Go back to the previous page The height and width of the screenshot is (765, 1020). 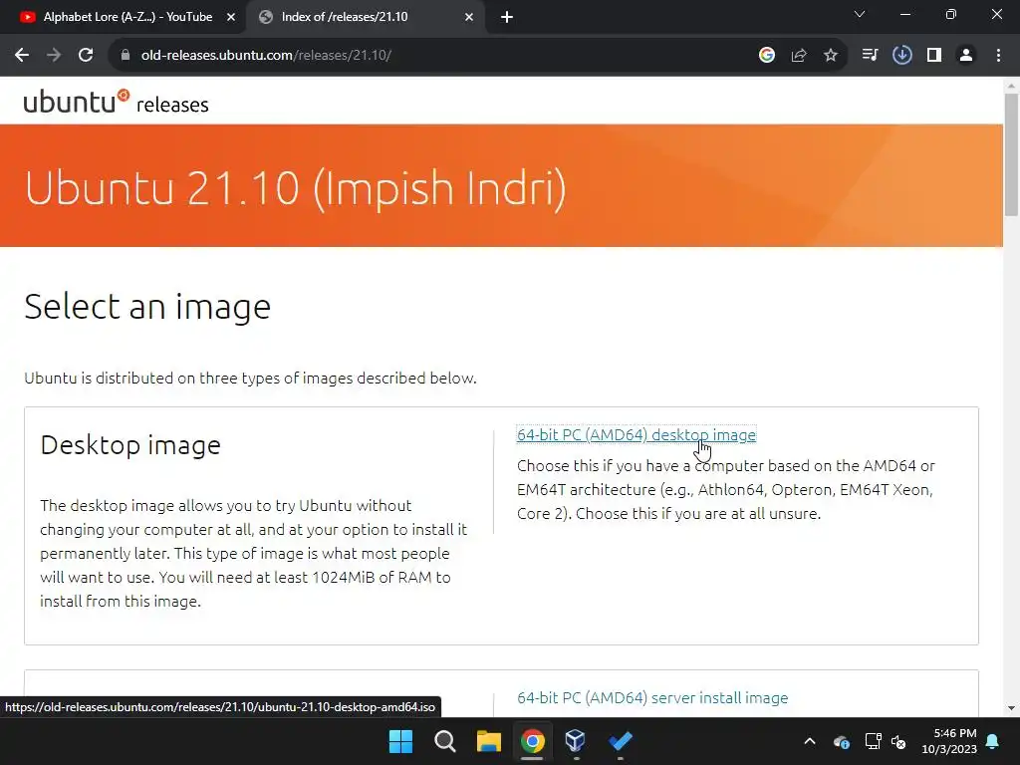point(22,56)
